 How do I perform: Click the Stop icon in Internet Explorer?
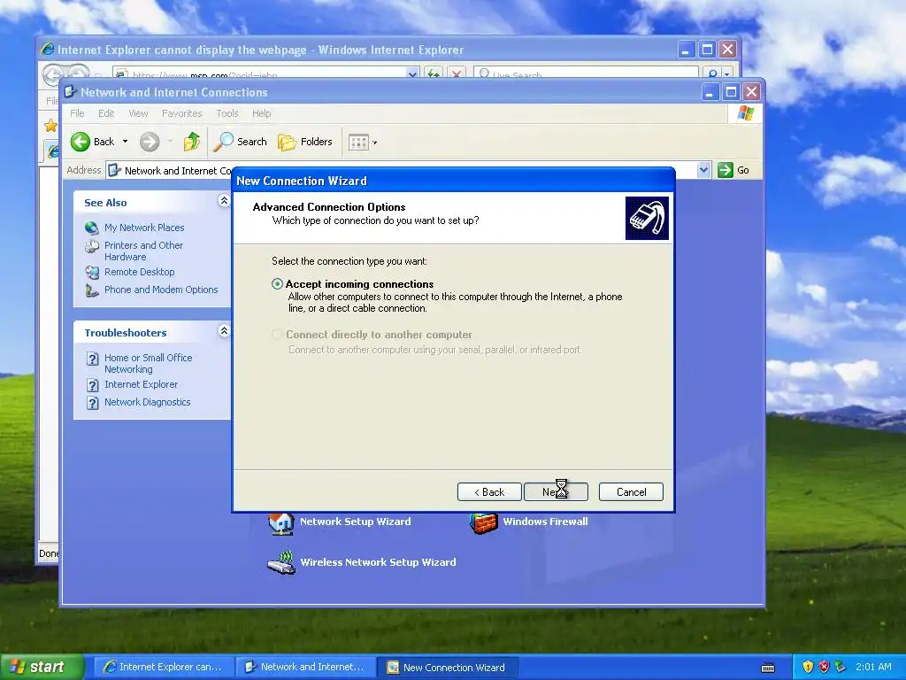click(x=457, y=73)
